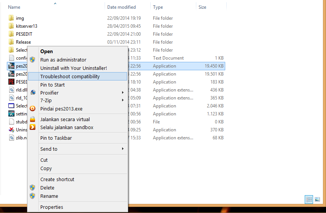326x213 pixels.
Task: Select Pindai pes2013.exe
Action: click(x=77, y=109)
